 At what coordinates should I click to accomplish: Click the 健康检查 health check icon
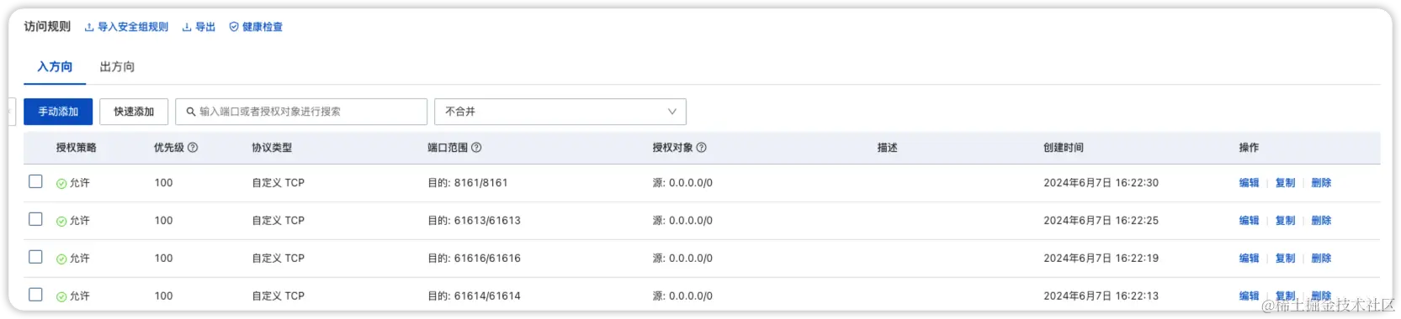click(234, 28)
